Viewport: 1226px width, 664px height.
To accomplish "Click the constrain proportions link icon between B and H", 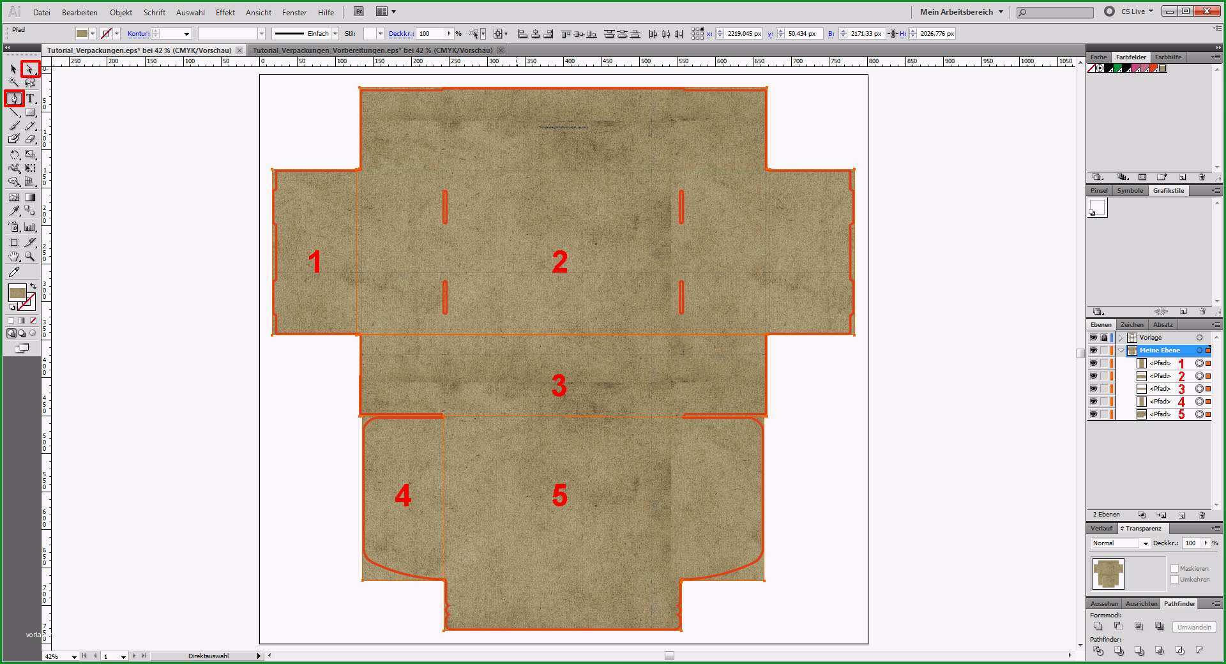I will point(893,33).
